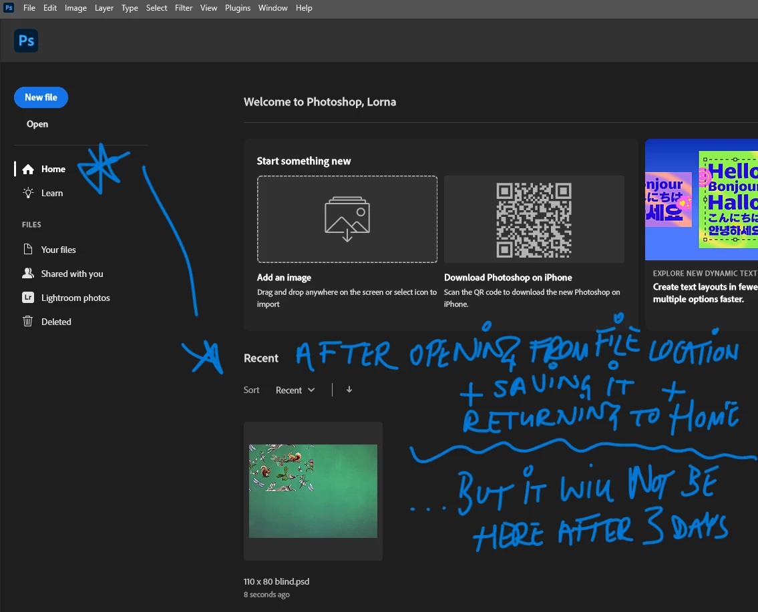Open the Plugins menu

coord(238,8)
